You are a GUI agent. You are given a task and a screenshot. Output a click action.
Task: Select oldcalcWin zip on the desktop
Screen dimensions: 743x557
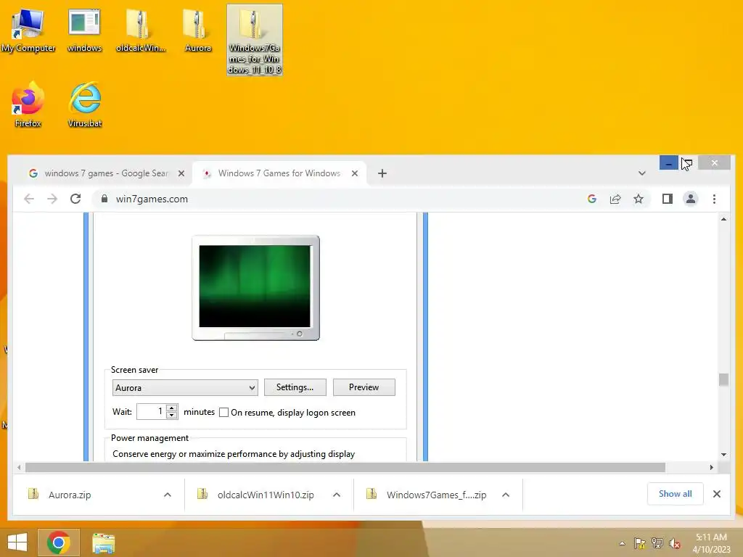coord(141,30)
